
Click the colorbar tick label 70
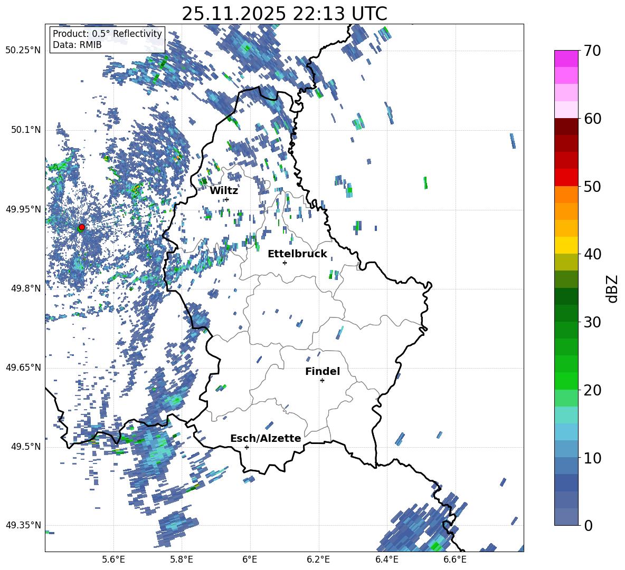(592, 51)
